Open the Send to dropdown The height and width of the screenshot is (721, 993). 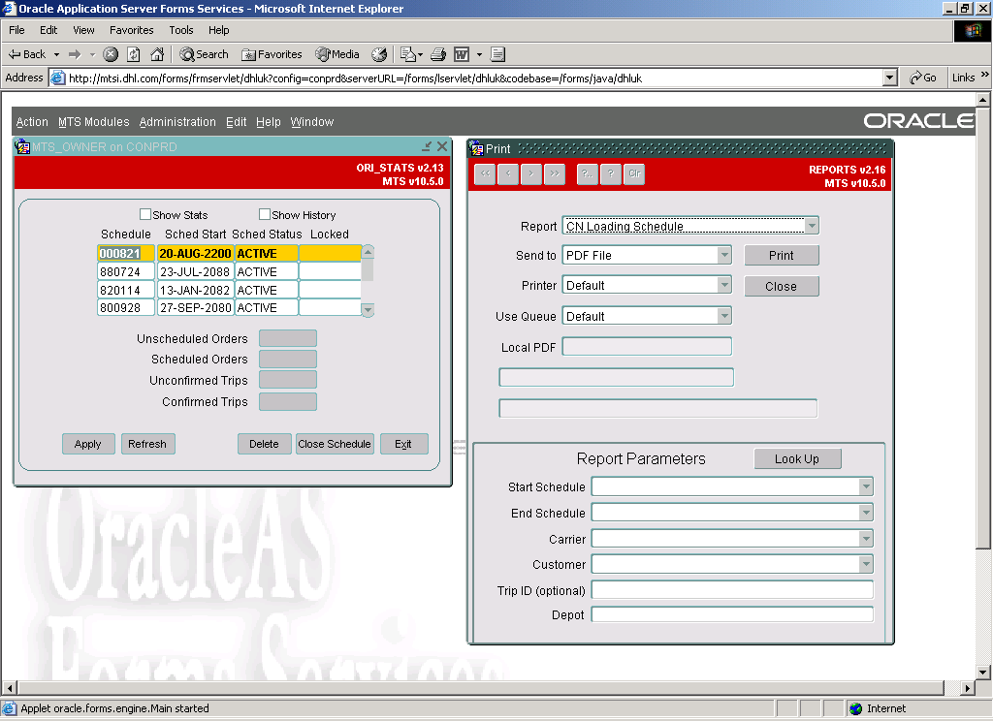point(724,255)
